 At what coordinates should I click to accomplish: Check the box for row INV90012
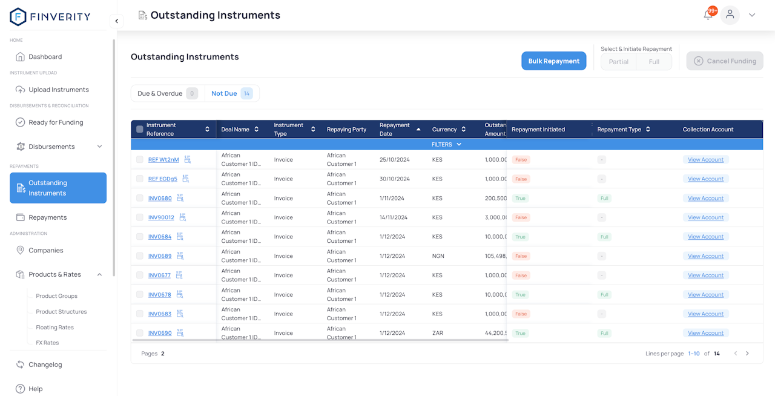(140, 217)
